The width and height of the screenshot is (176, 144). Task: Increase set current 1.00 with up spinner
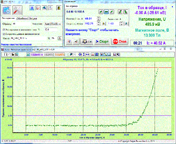121,23
